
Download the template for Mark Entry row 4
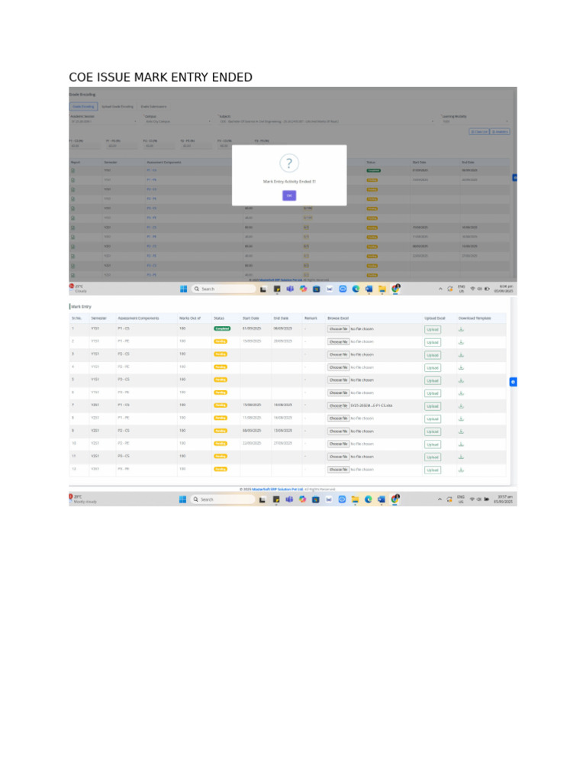pos(461,367)
